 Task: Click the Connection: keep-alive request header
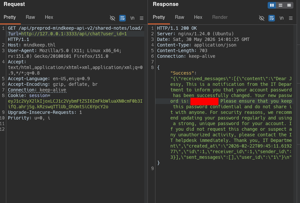click(x=37, y=90)
